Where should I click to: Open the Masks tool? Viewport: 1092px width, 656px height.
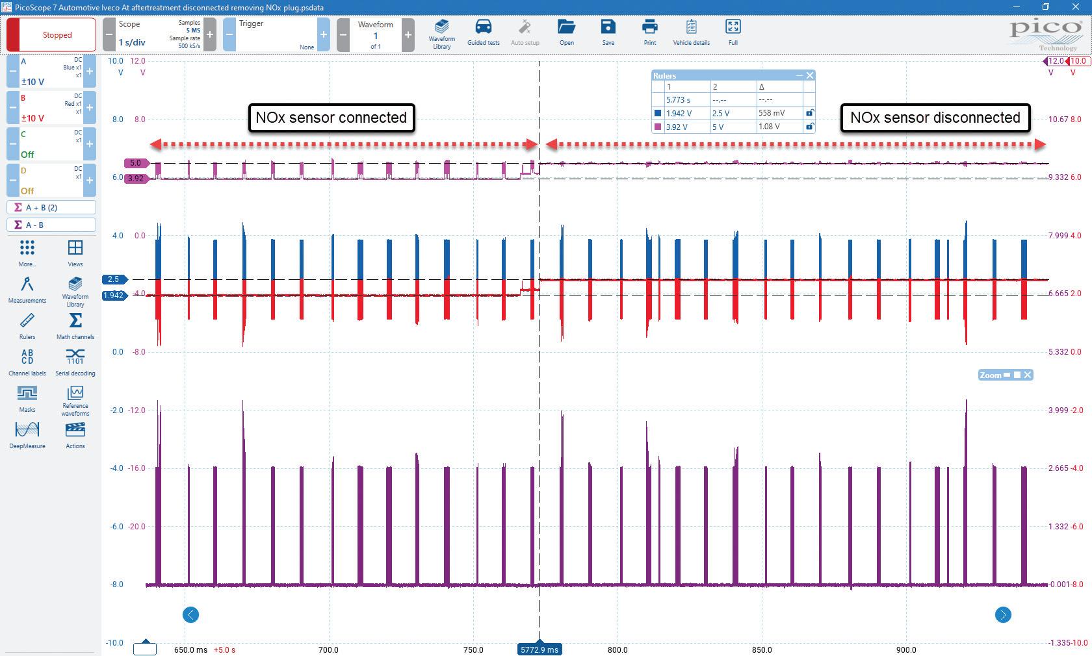click(27, 398)
